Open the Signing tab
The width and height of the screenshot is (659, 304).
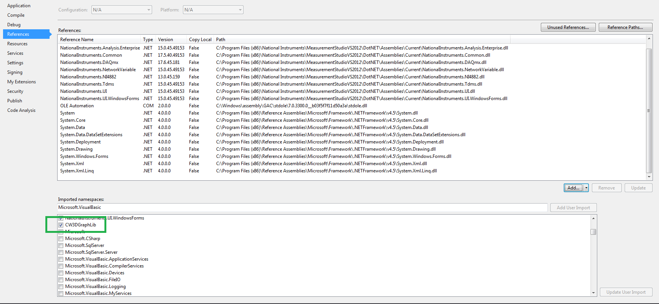pos(15,72)
